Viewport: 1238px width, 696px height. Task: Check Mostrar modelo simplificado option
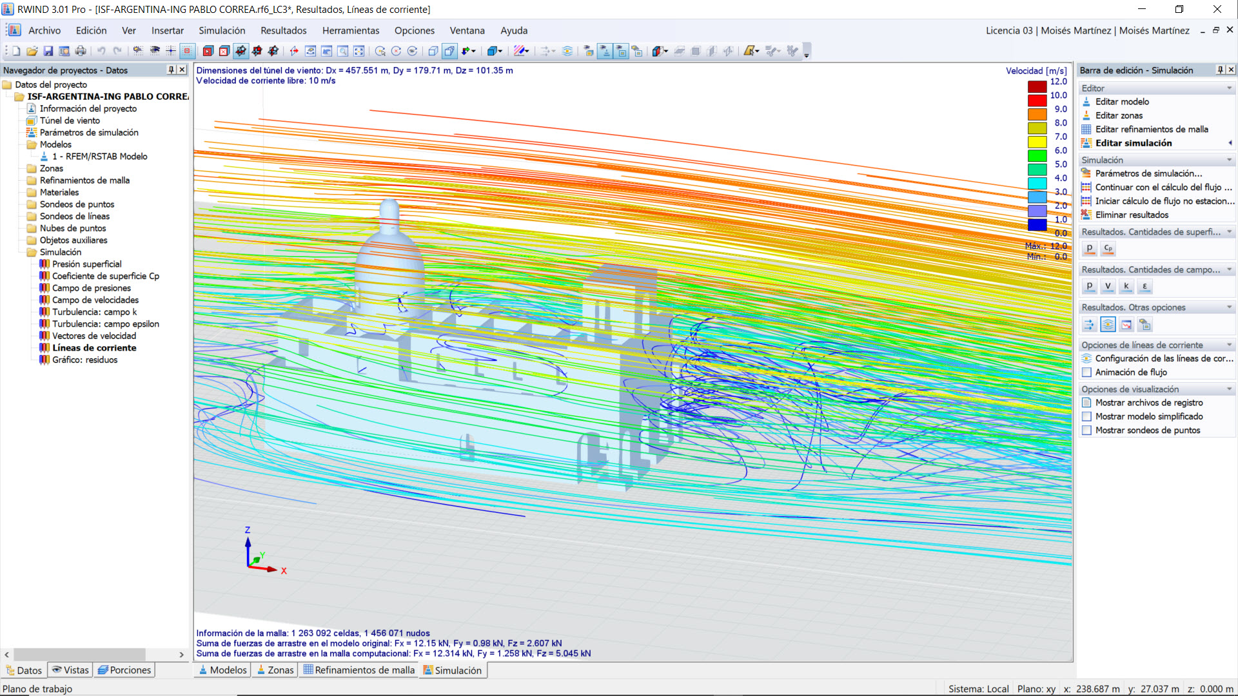click(1086, 416)
